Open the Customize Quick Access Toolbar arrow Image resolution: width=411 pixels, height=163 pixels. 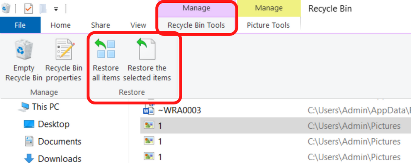(x=56, y=9)
